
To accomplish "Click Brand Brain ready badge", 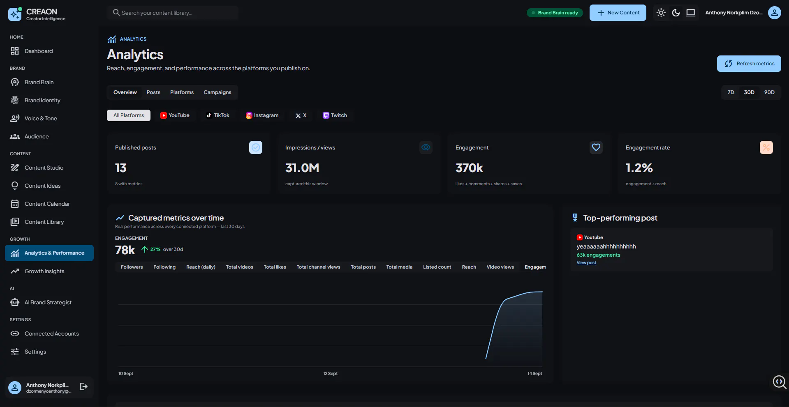I will pos(555,13).
